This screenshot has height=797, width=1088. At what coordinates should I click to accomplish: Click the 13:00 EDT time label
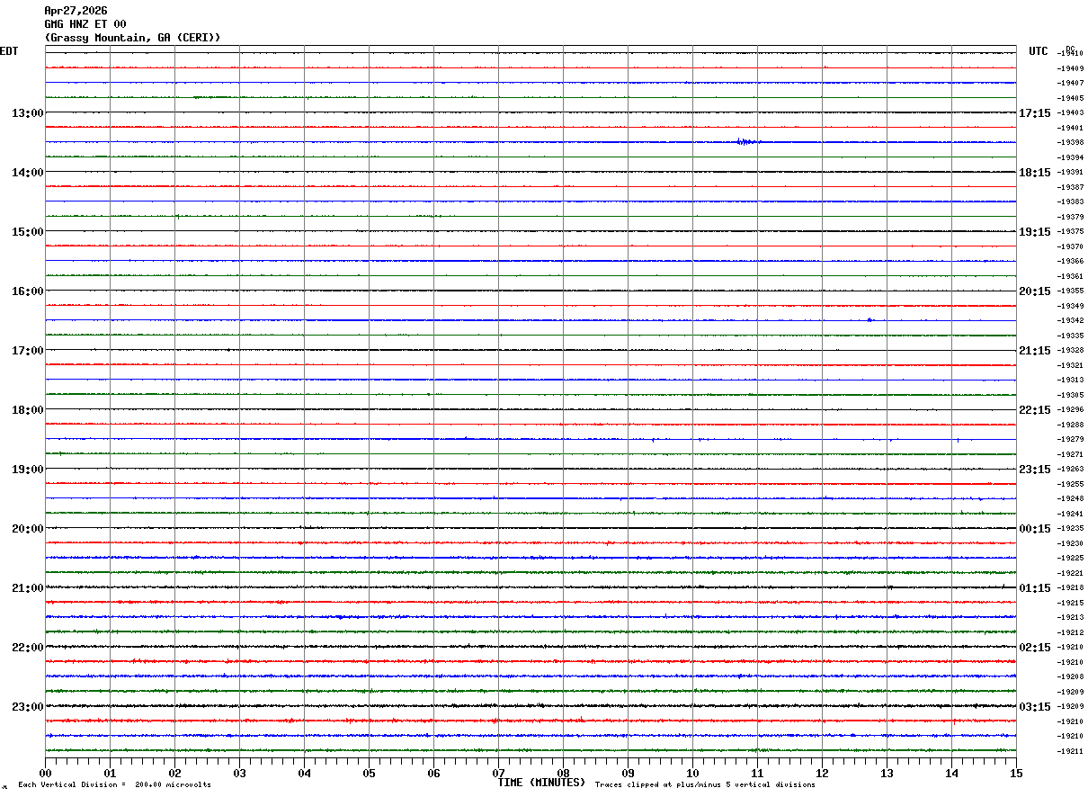click(27, 113)
